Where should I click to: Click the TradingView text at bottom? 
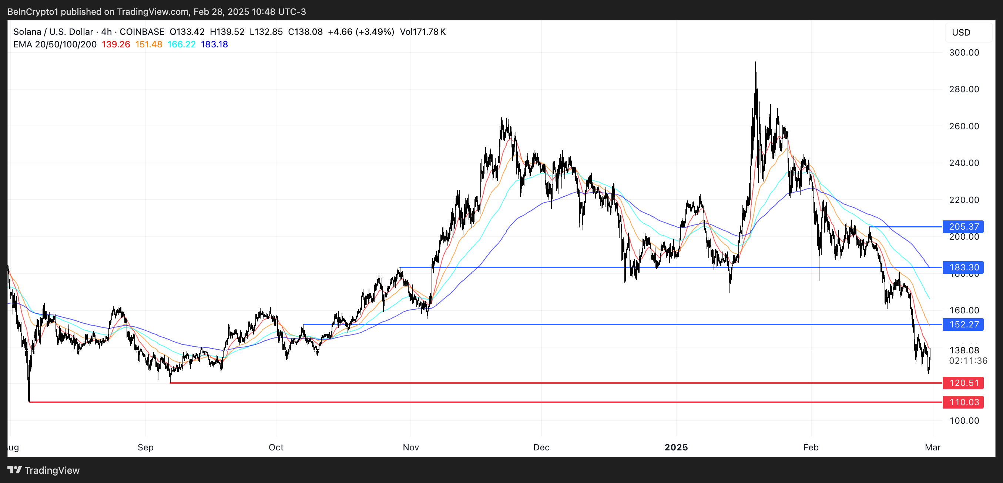(x=52, y=470)
